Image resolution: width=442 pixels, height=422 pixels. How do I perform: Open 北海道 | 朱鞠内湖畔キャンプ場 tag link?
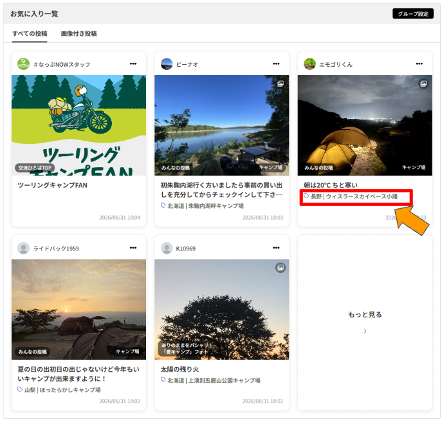point(202,206)
